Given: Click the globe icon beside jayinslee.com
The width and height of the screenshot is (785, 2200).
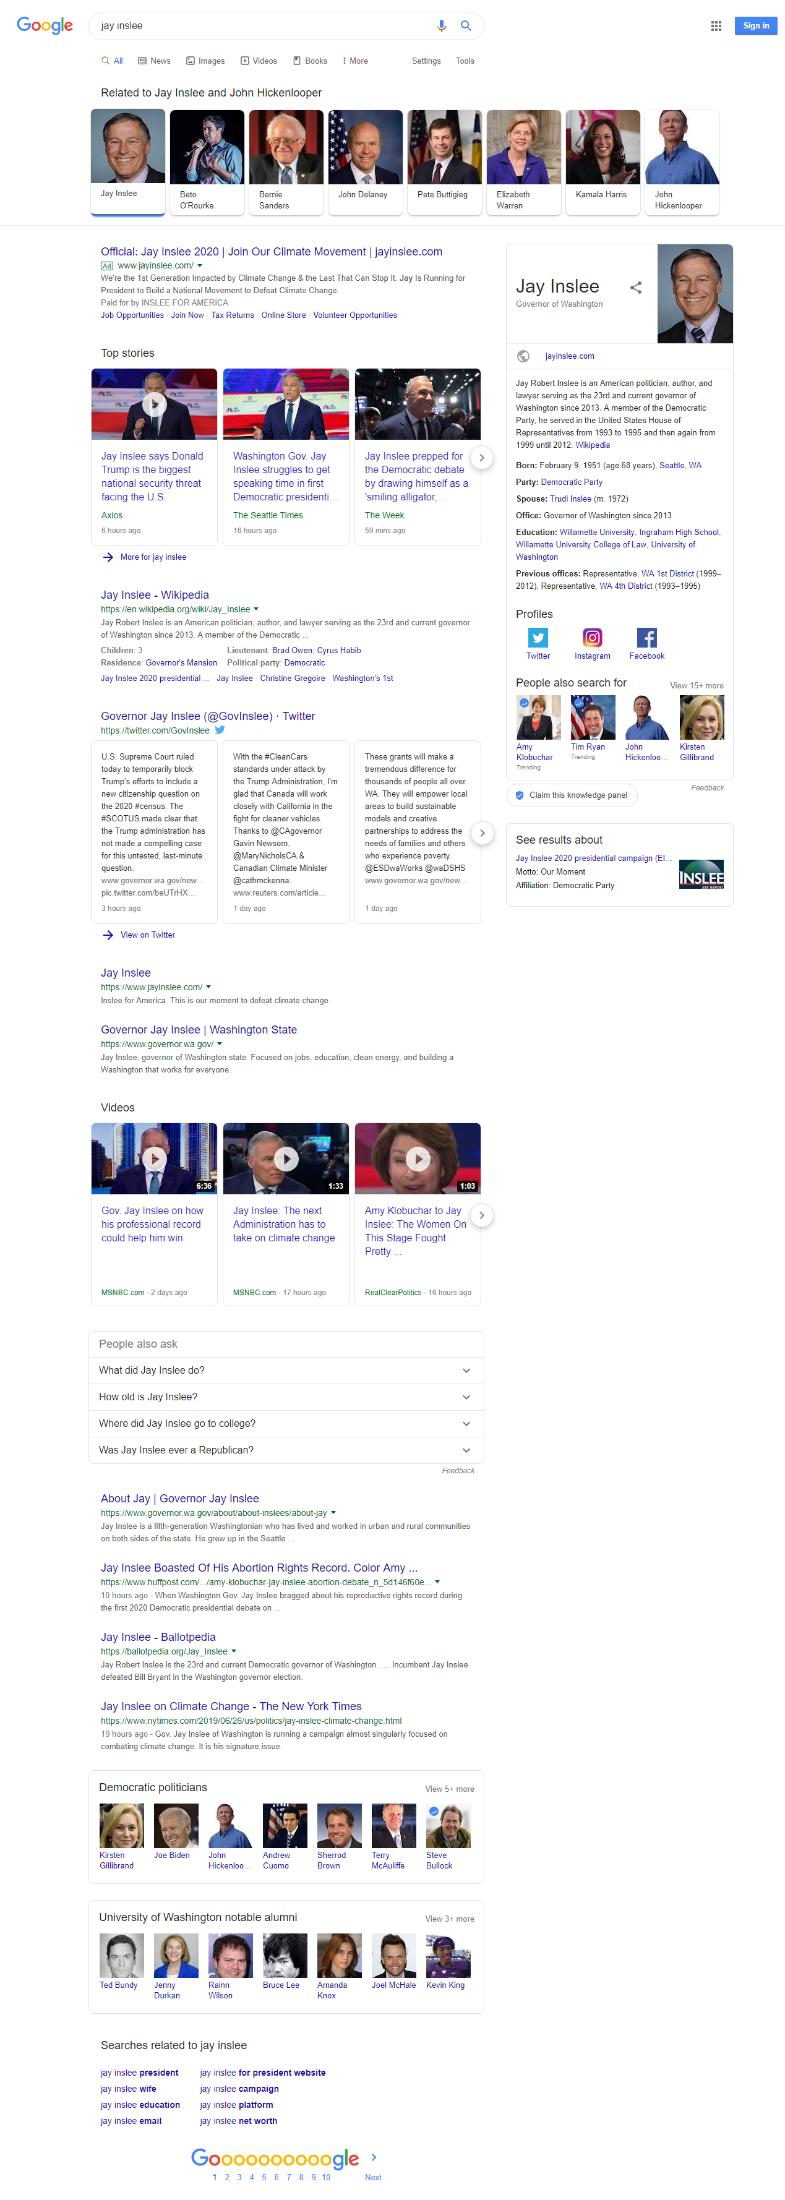Looking at the screenshot, I should 523,356.
